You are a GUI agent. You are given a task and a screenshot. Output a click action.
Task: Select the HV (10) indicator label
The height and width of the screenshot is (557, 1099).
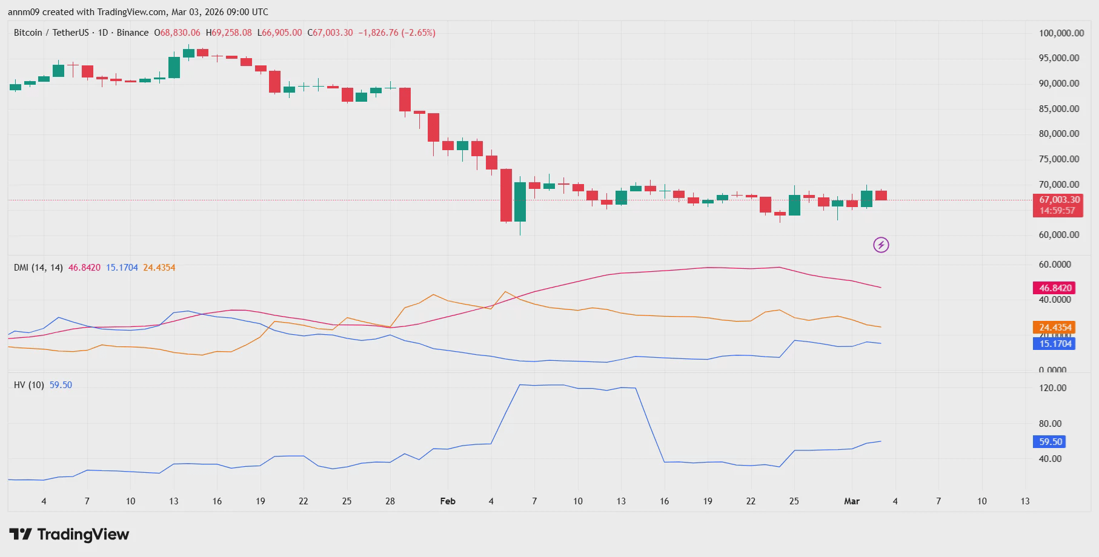[28, 384]
